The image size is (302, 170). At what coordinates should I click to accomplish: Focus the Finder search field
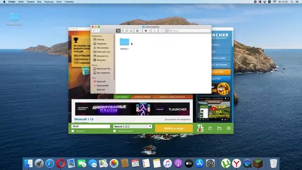click(189, 31)
